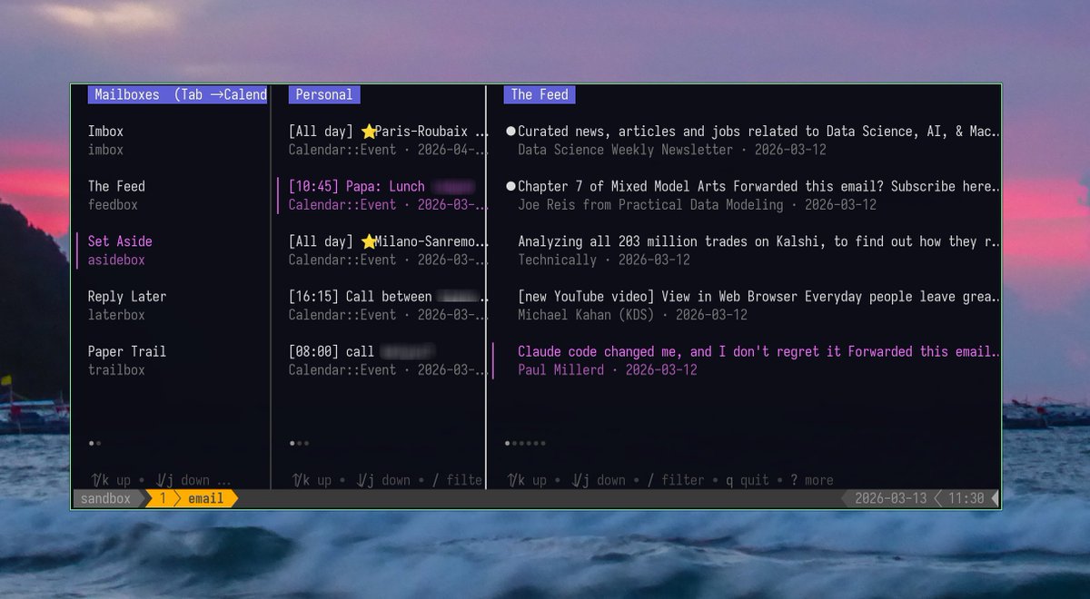Click the star icon before Paris-Roubaix
Screen dimensions: 1090x599
click(x=368, y=132)
